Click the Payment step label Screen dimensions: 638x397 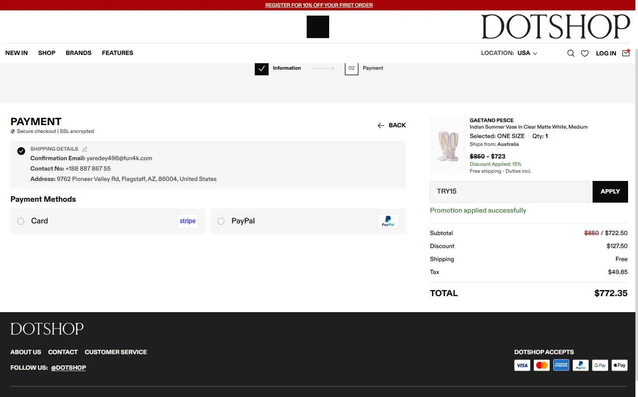click(373, 68)
